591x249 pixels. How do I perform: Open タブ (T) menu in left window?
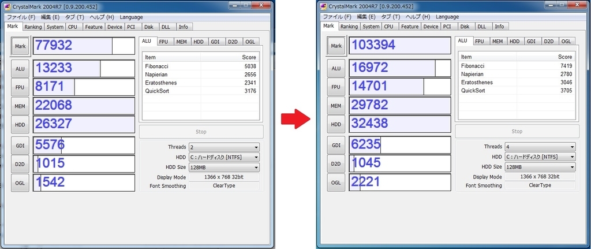pyautogui.click(x=74, y=17)
